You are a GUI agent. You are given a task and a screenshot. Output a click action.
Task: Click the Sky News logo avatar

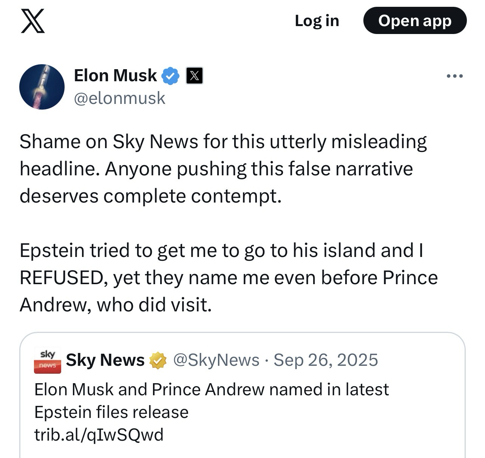pos(47,361)
